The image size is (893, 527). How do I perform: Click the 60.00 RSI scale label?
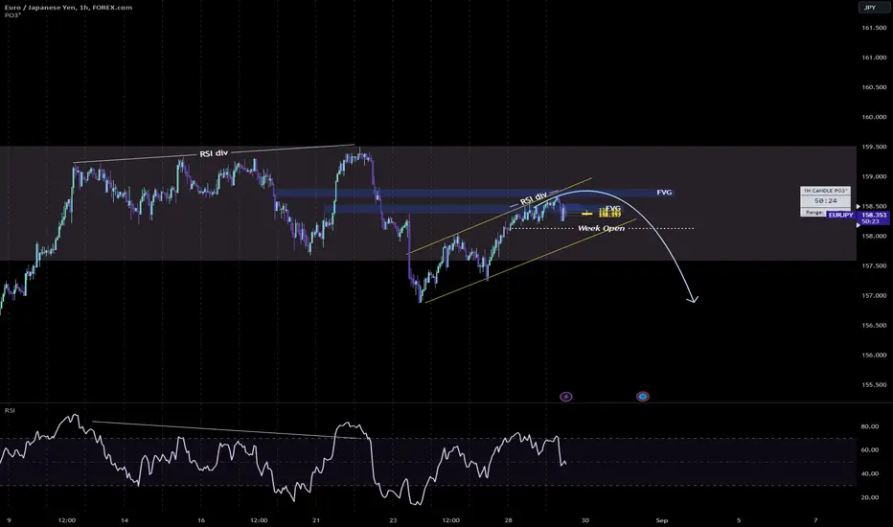(870, 449)
